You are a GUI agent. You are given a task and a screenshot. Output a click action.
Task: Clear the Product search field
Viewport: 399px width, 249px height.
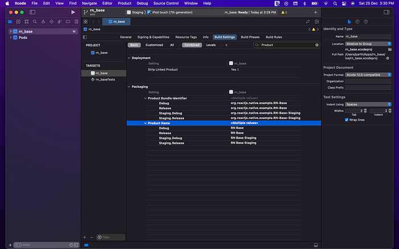tap(317, 45)
